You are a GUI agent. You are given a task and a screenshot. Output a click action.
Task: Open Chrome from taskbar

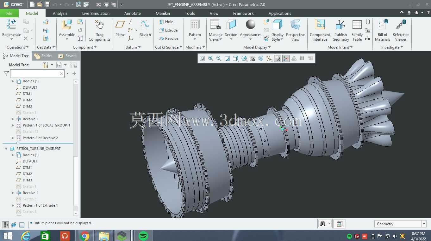pos(84,236)
